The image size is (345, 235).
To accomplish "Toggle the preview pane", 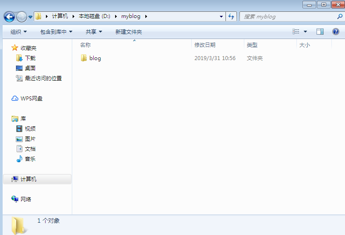I will 320,32.
